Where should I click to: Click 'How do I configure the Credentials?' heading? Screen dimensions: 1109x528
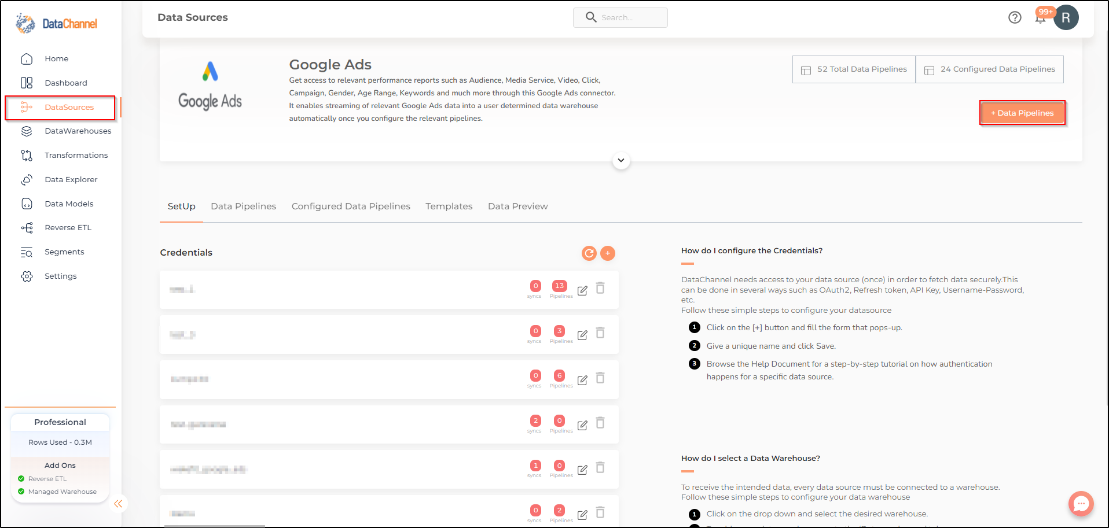[x=752, y=250]
